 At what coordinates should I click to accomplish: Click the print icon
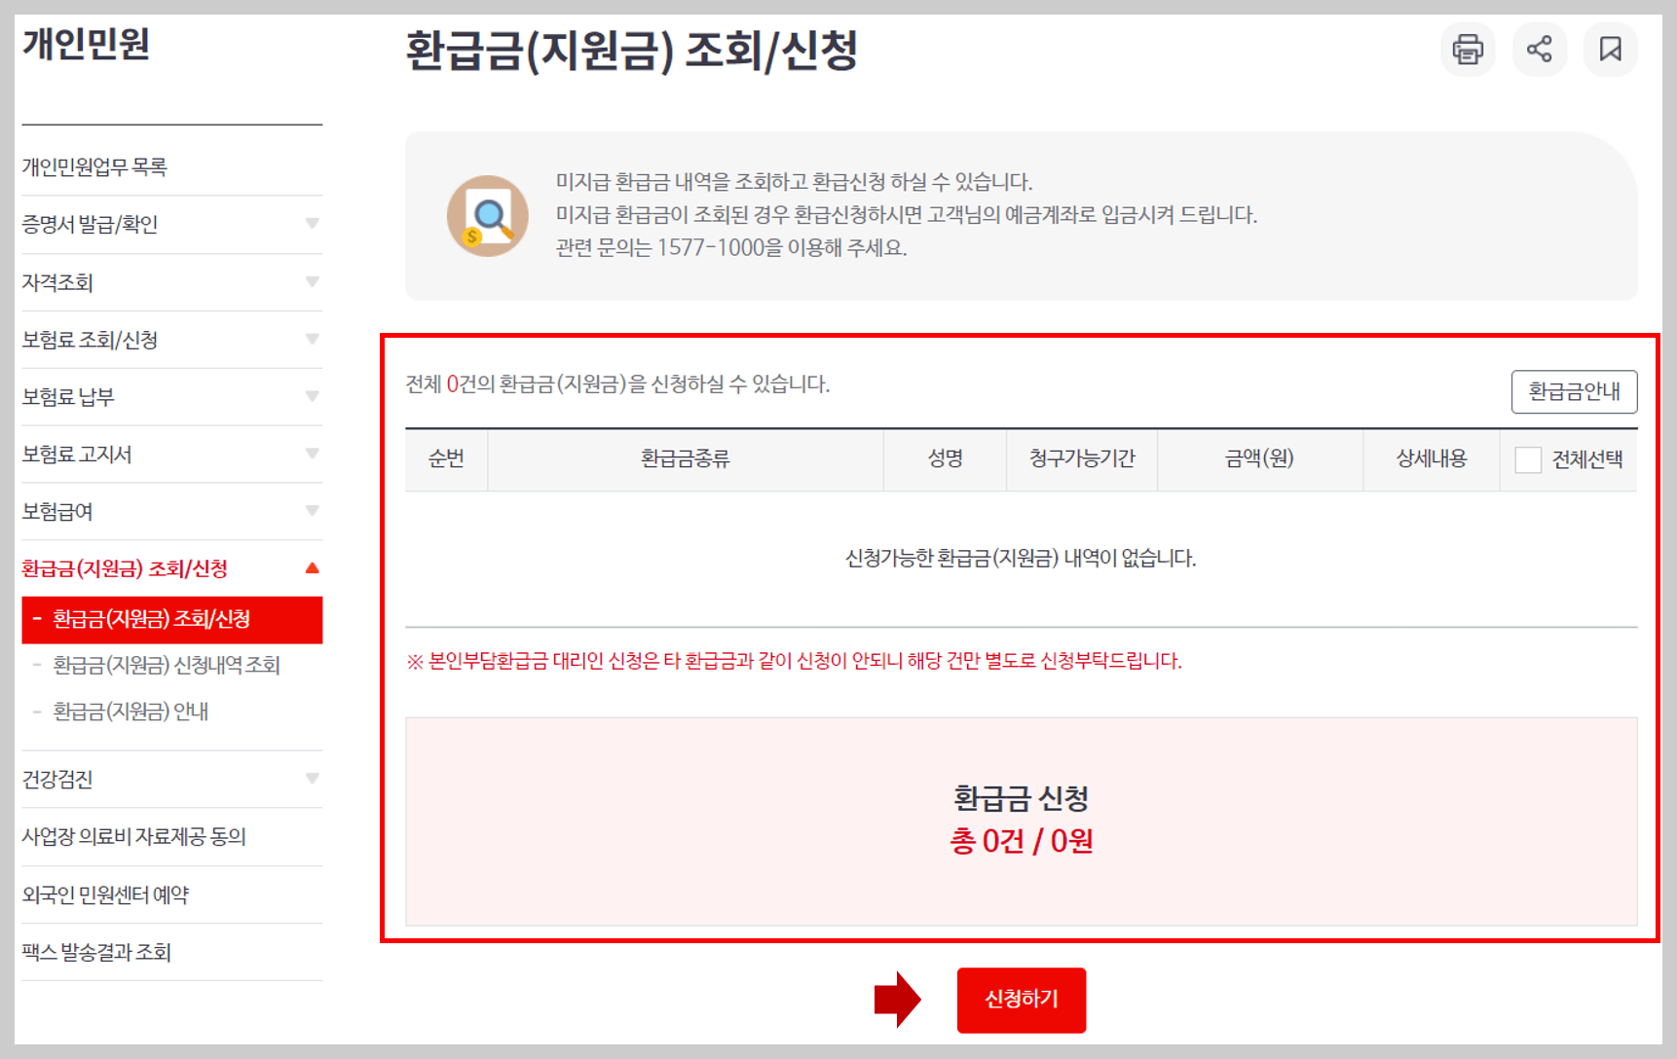point(1467,49)
